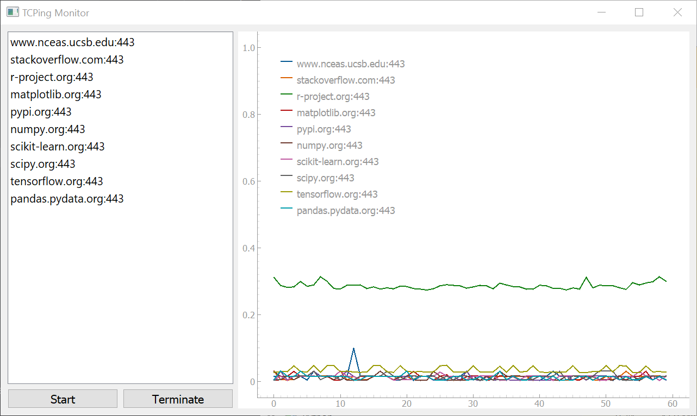Viewport: 697px width, 416px height.
Task: Click the www.nceas.ucsb.edu:443 legend label
Action: click(351, 64)
